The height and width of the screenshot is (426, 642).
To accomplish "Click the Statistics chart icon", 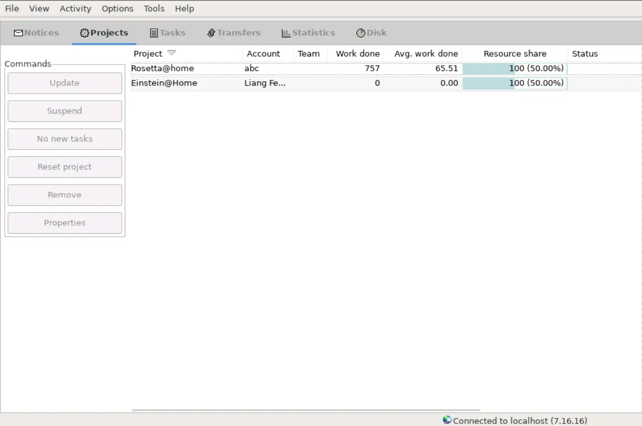I will 286,33.
